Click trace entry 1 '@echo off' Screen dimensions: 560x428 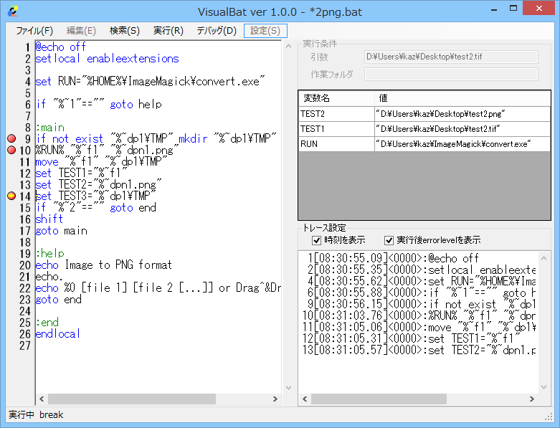pyautogui.click(x=393, y=258)
